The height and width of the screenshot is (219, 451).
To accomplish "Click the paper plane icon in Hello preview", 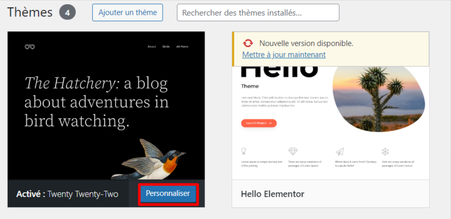I will coord(339,151).
